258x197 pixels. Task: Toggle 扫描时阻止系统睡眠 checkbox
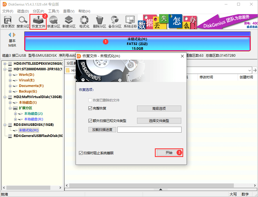click(x=81, y=153)
